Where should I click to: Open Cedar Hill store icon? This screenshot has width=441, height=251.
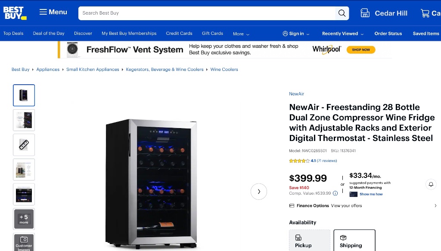coord(365,13)
